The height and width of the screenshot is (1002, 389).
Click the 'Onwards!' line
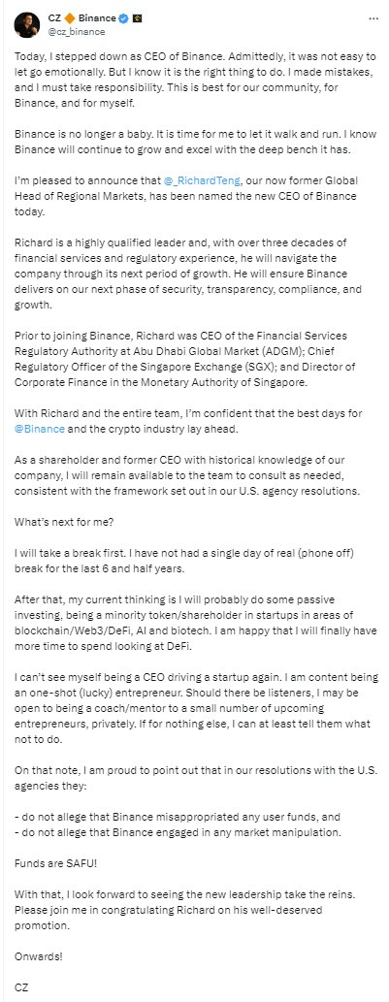[x=36, y=956]
